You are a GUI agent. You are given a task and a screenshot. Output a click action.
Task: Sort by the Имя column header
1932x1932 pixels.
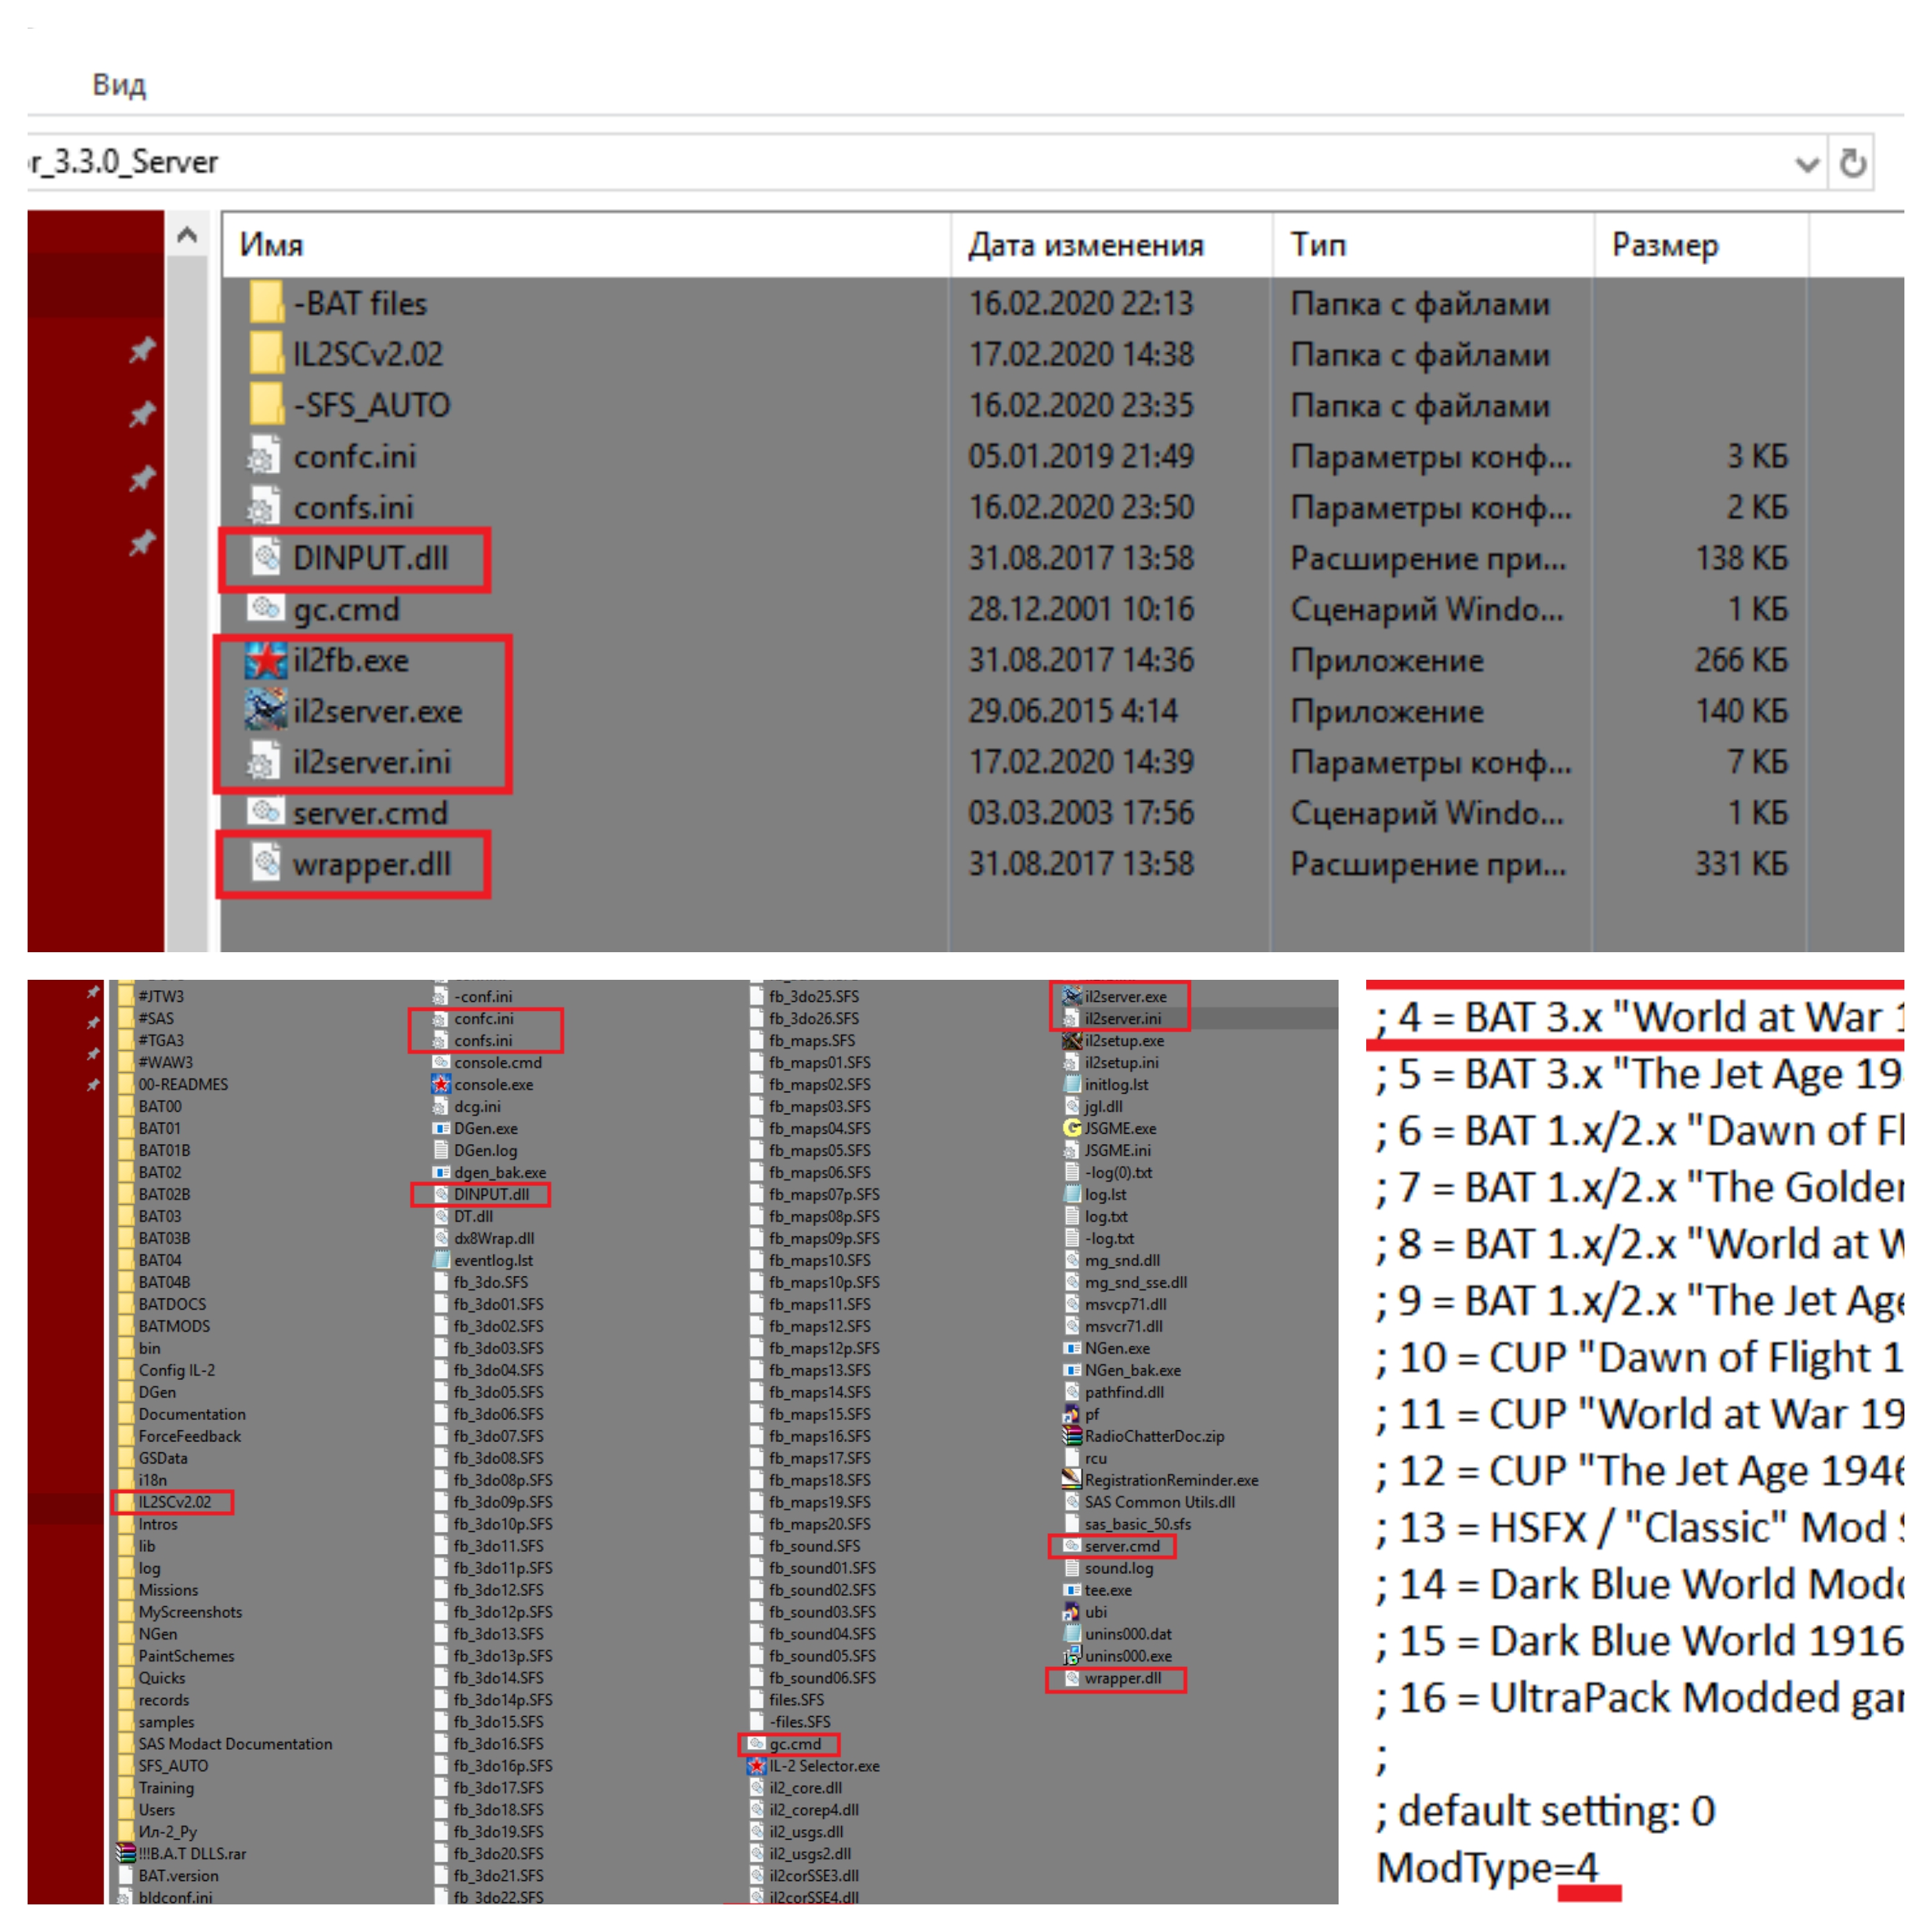point(272,245)
